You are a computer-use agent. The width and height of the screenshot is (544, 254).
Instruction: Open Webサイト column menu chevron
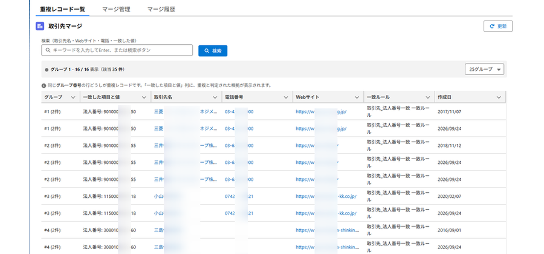[x=357, y=97]
